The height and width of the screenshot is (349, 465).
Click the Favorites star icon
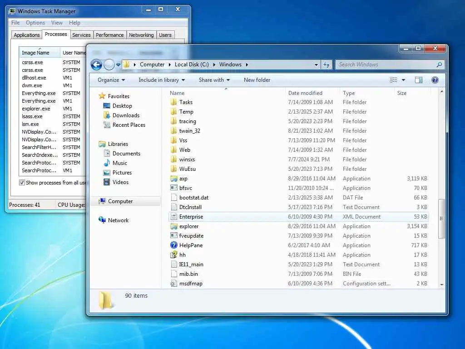click(102, 96)
